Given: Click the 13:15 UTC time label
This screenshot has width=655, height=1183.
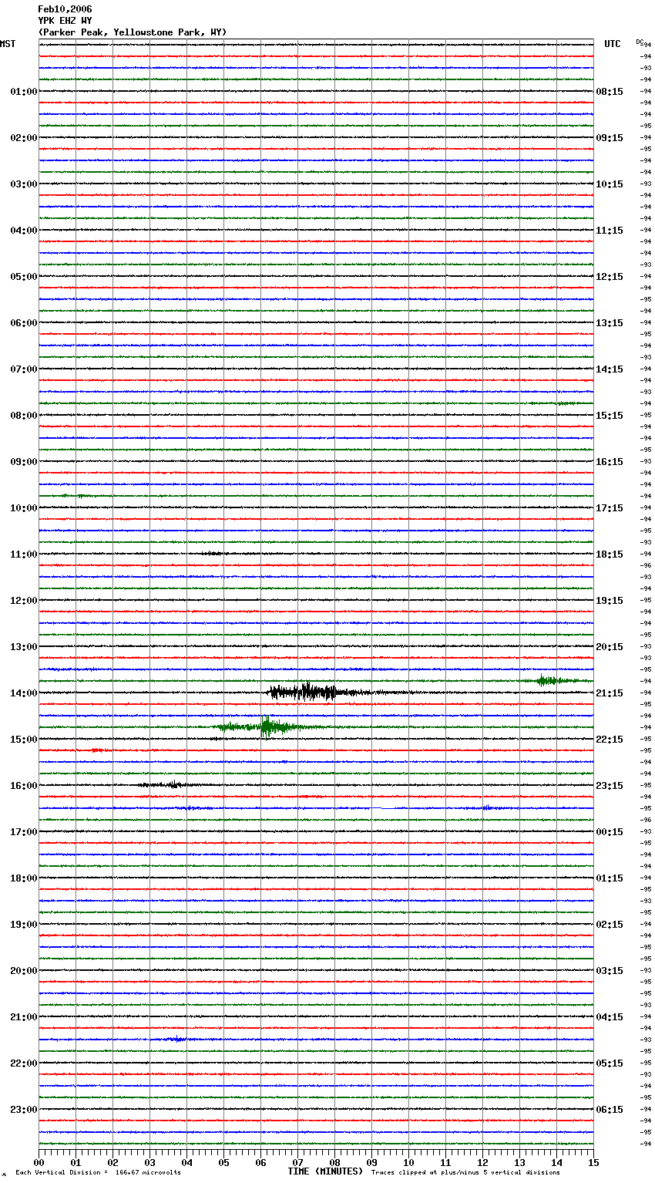Looking at the screenshot, I should point(610,323).
